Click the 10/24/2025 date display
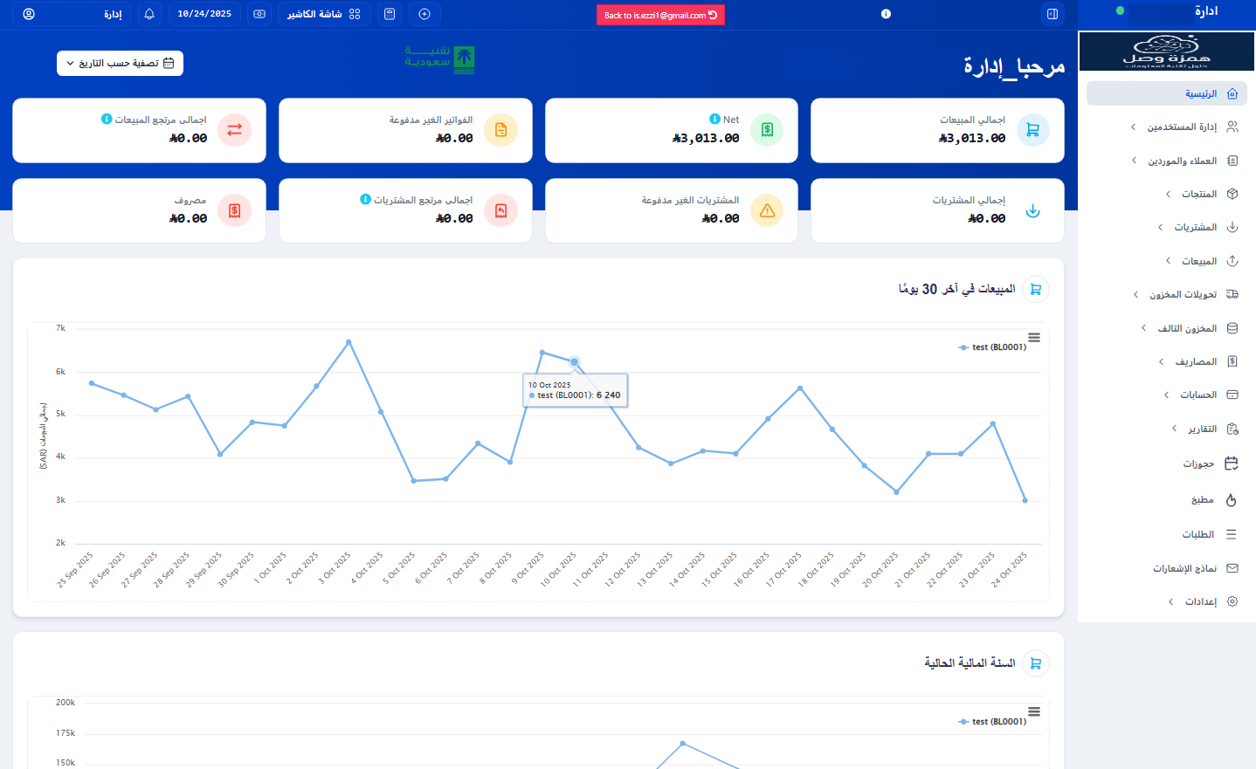This screenshot has width=1256, height=769. pyautogui.click(x=204, y=14)
